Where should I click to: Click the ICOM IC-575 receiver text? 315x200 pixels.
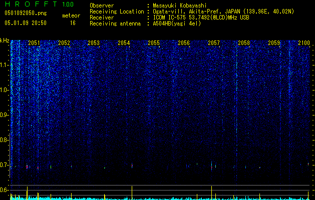pos(201,17)
